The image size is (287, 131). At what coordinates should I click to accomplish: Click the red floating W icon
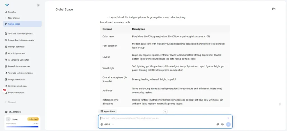5,90
